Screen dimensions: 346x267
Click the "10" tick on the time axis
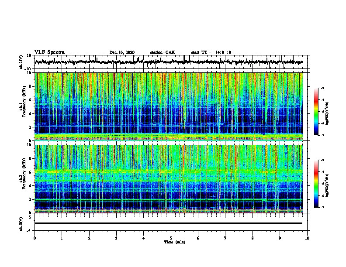point(307,238)
